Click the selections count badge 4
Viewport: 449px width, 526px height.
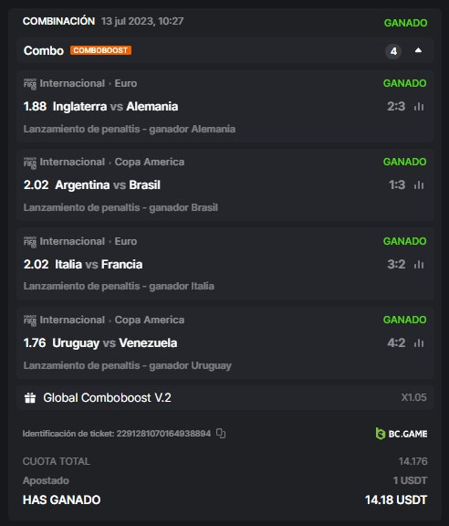[x=393, y=51]
